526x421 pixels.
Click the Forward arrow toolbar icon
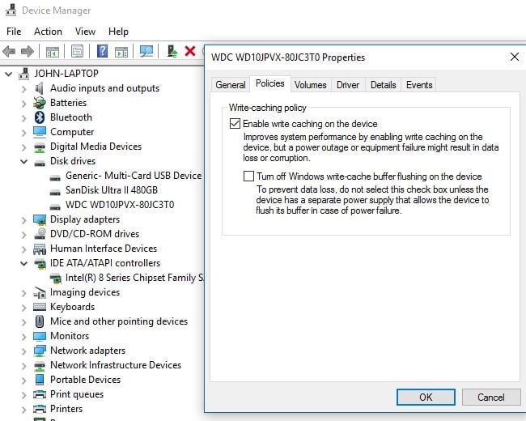click(28, 51)
